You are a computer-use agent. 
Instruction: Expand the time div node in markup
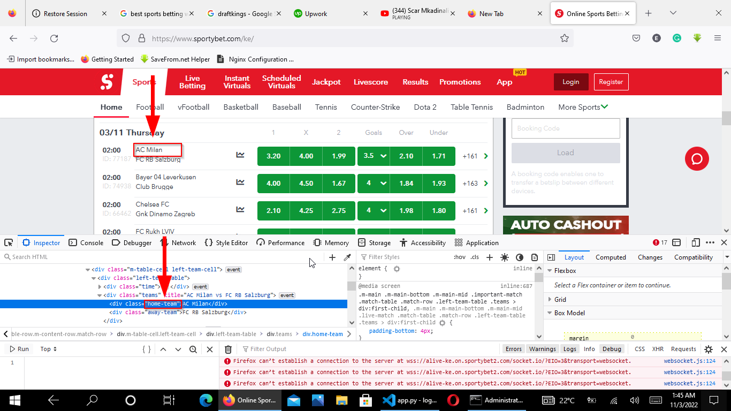pos(100,287)
